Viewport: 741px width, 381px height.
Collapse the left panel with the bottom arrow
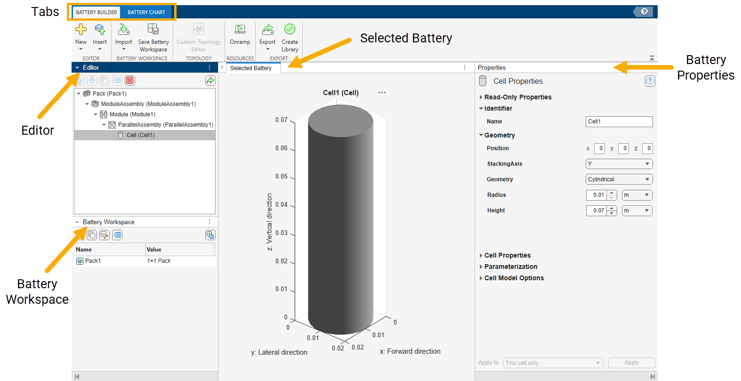[x=77, y=376]
